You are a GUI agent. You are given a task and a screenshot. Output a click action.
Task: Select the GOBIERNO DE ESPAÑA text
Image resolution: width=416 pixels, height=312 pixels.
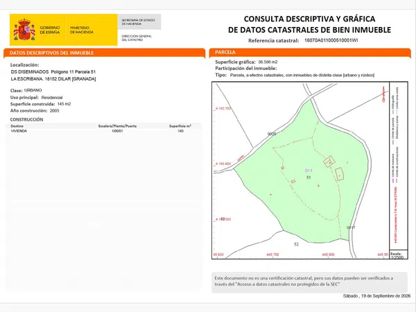pos(50,30)
